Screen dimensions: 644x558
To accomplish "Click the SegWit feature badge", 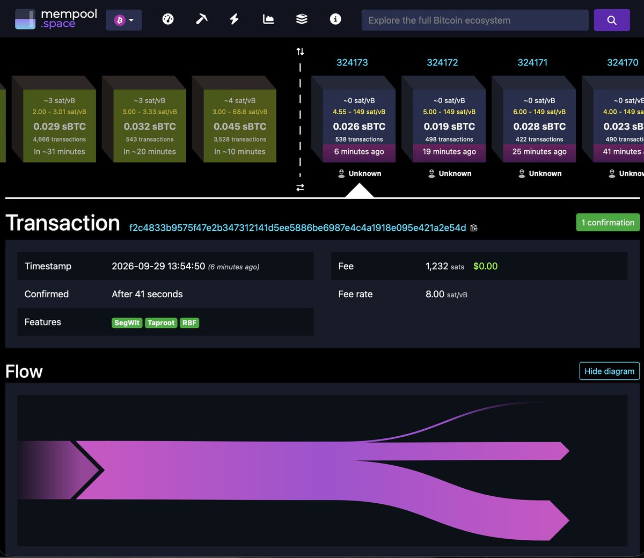I will click(x=127, y=322).
